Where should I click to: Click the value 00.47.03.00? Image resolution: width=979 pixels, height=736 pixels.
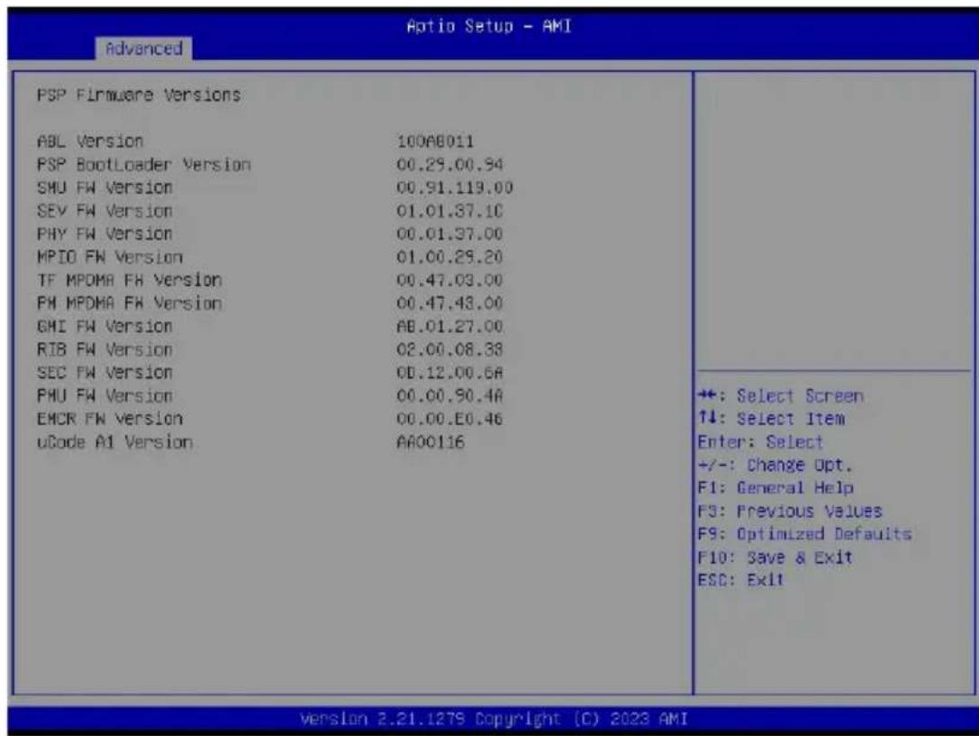[x=449, y=279]
